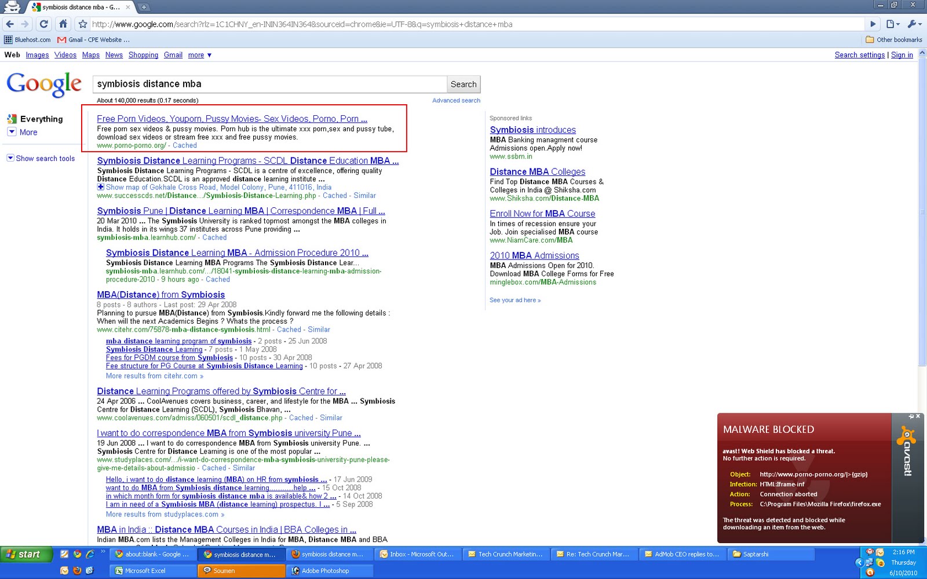Expand the 'more' dropdown in Google's top bar

click(x=200, y=55)
